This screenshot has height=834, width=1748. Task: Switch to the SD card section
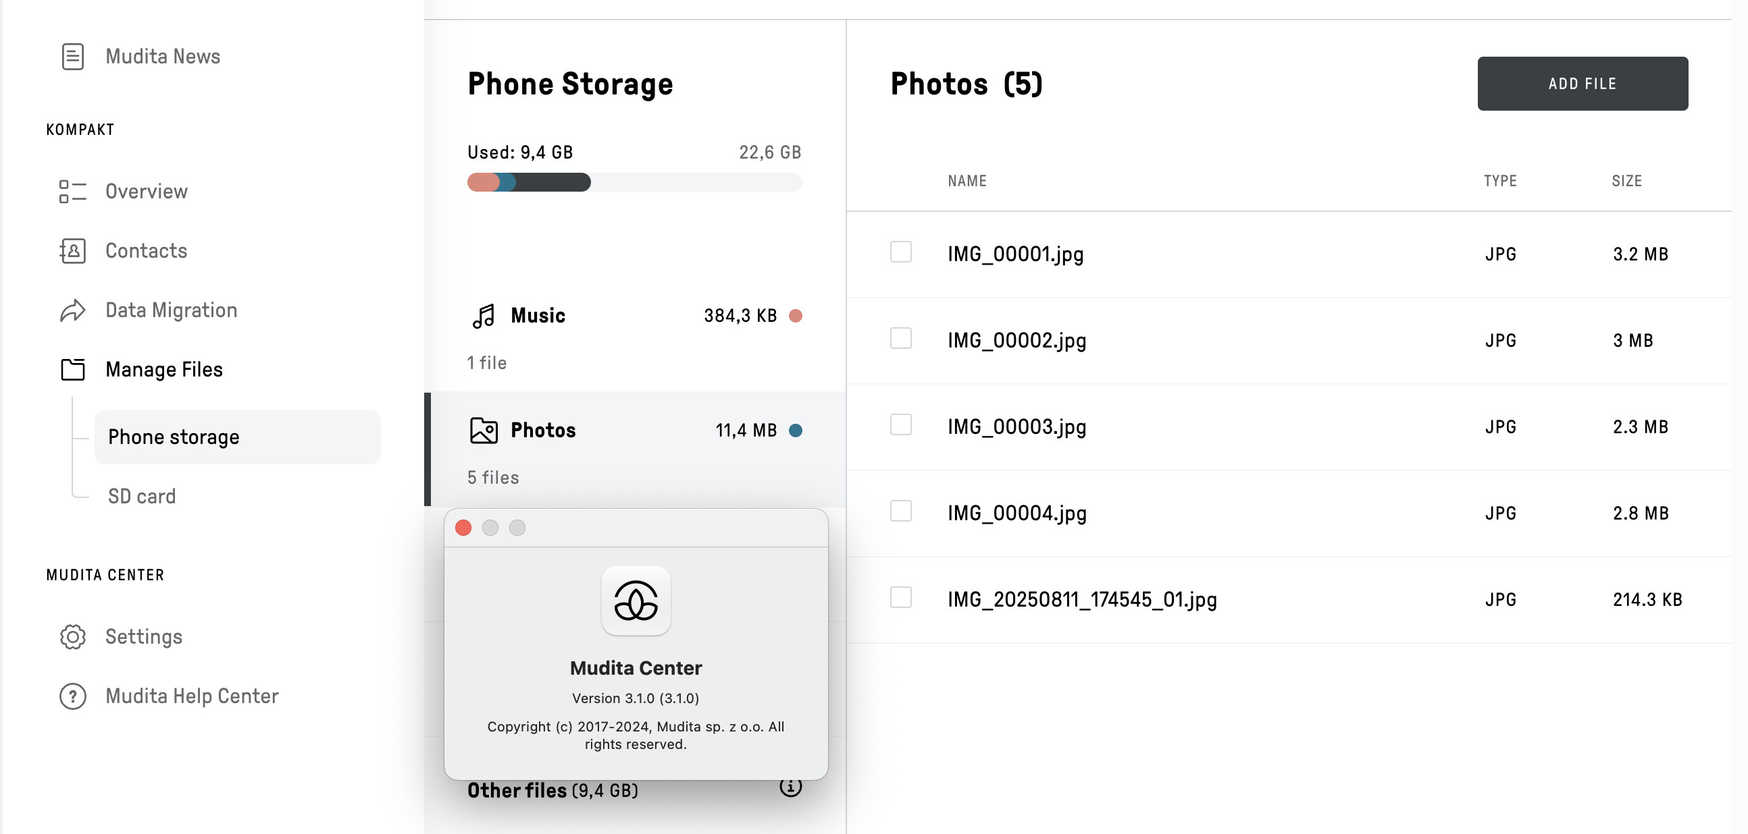pos(142,497)
